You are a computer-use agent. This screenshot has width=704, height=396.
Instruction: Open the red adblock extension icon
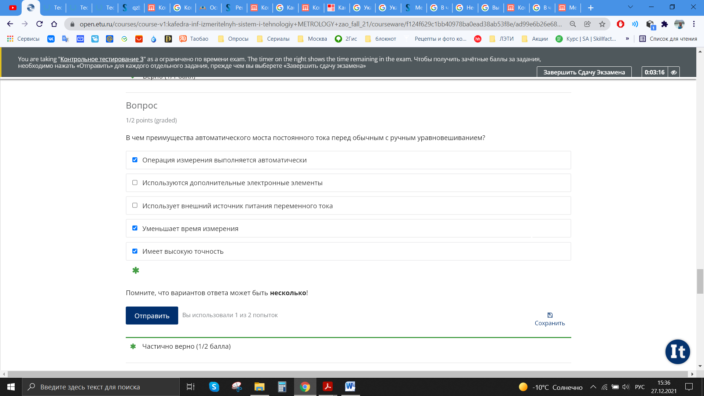pos(620,24)
